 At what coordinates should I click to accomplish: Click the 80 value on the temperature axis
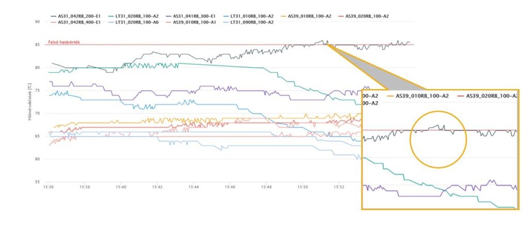click(x=37, y=68)
